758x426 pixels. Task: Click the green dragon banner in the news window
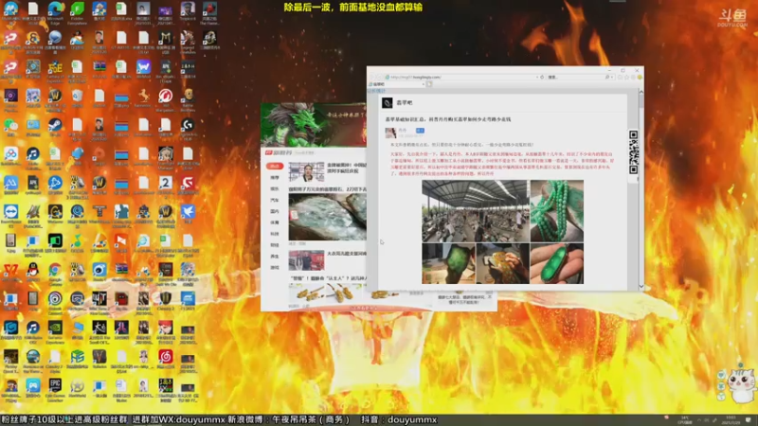coord(314,125)
